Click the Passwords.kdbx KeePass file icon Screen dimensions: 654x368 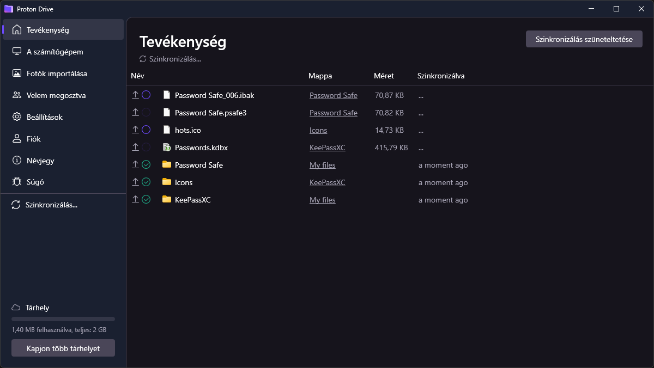pyautogui.click(x=167, y=148)
